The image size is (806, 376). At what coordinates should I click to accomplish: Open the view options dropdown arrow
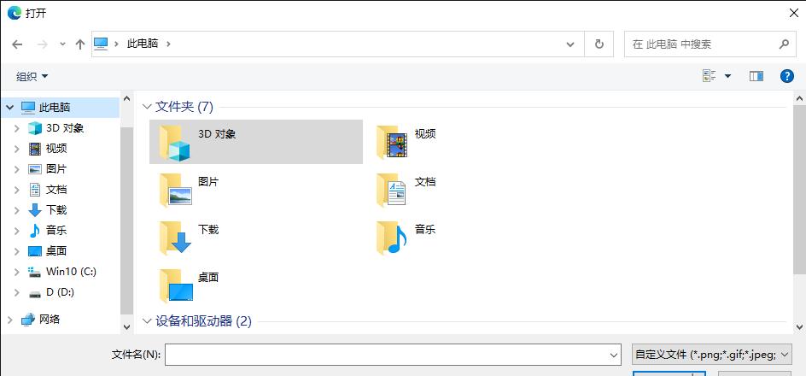pyautogui.click(x=728, y=76)
